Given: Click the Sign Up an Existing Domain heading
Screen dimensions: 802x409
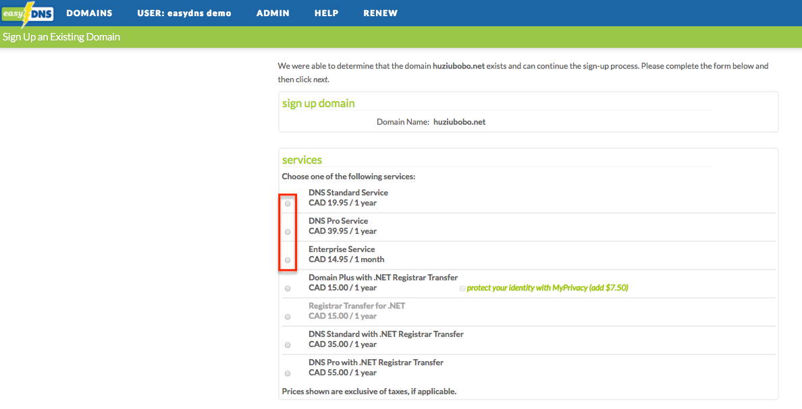Looking at the screenshot, I should [61, 37].
